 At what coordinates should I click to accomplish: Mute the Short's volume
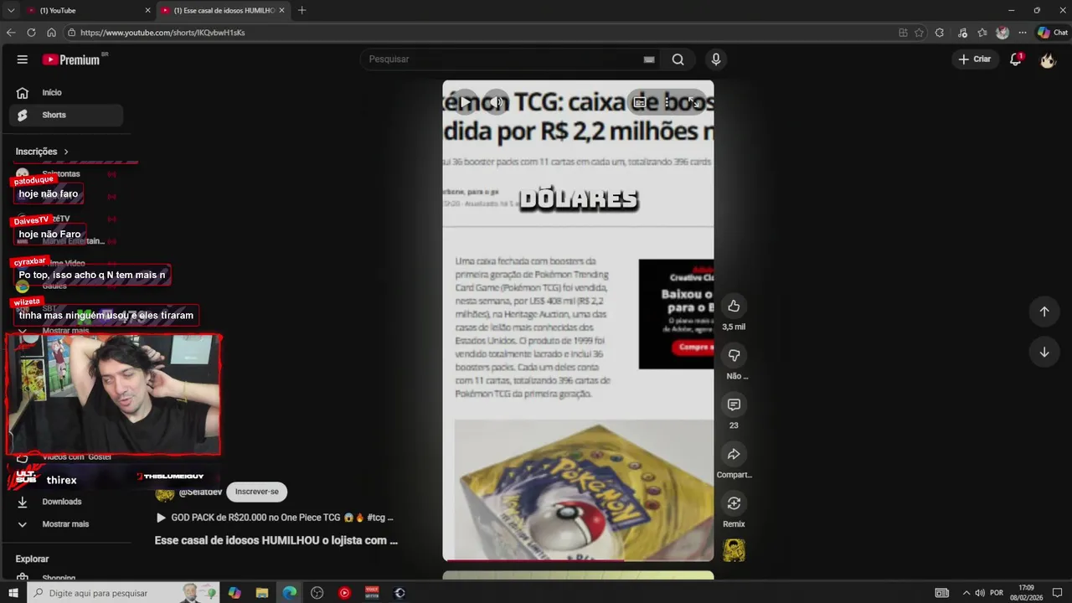pos(497,102)
